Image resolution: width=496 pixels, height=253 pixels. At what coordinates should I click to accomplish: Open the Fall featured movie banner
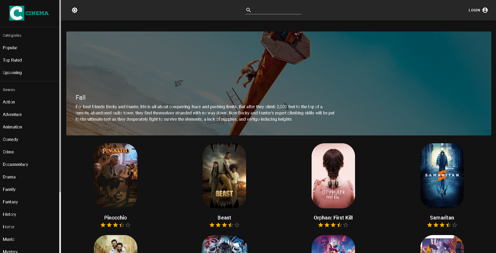pos(279,83)
